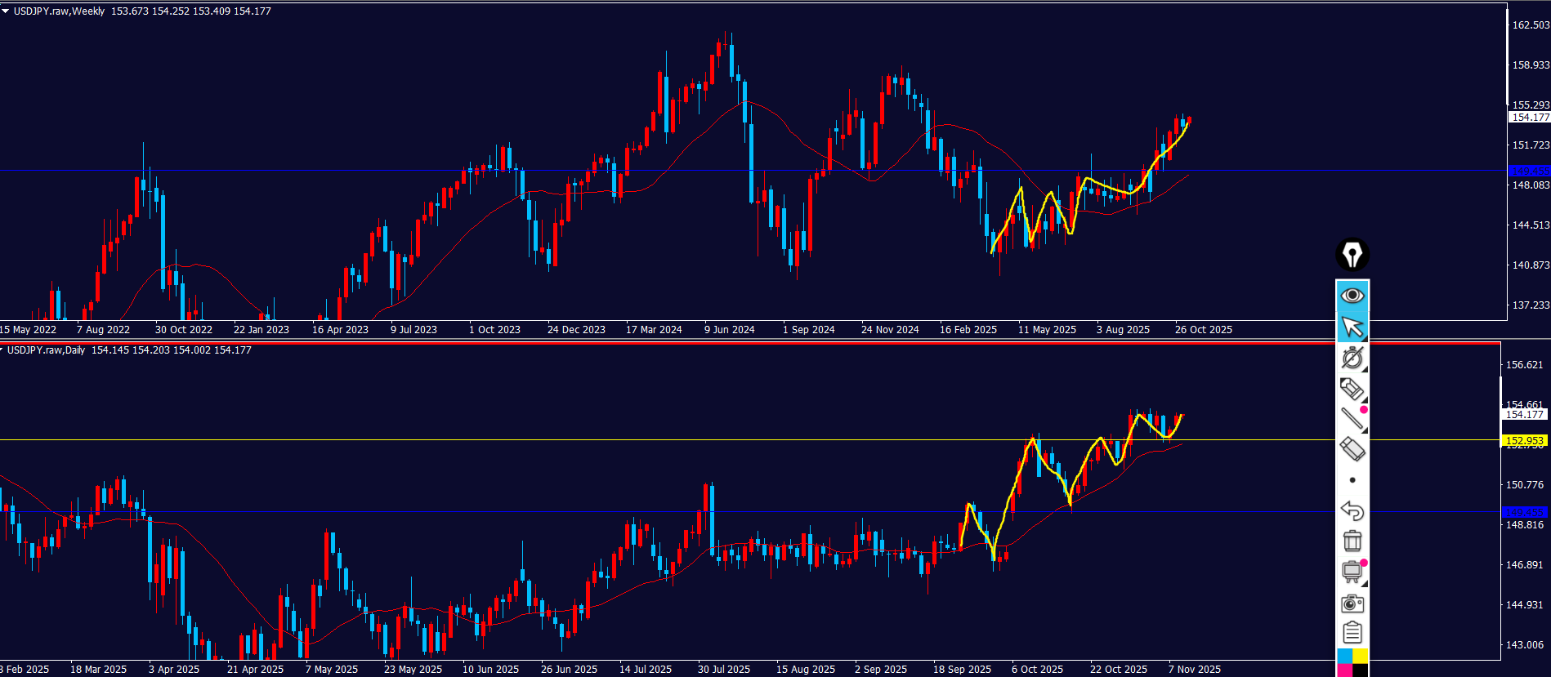The height and width of the screenshot is (677, 1551).
Task: Open the clipboard icon in the toolbar
Action: point(1352,633)
